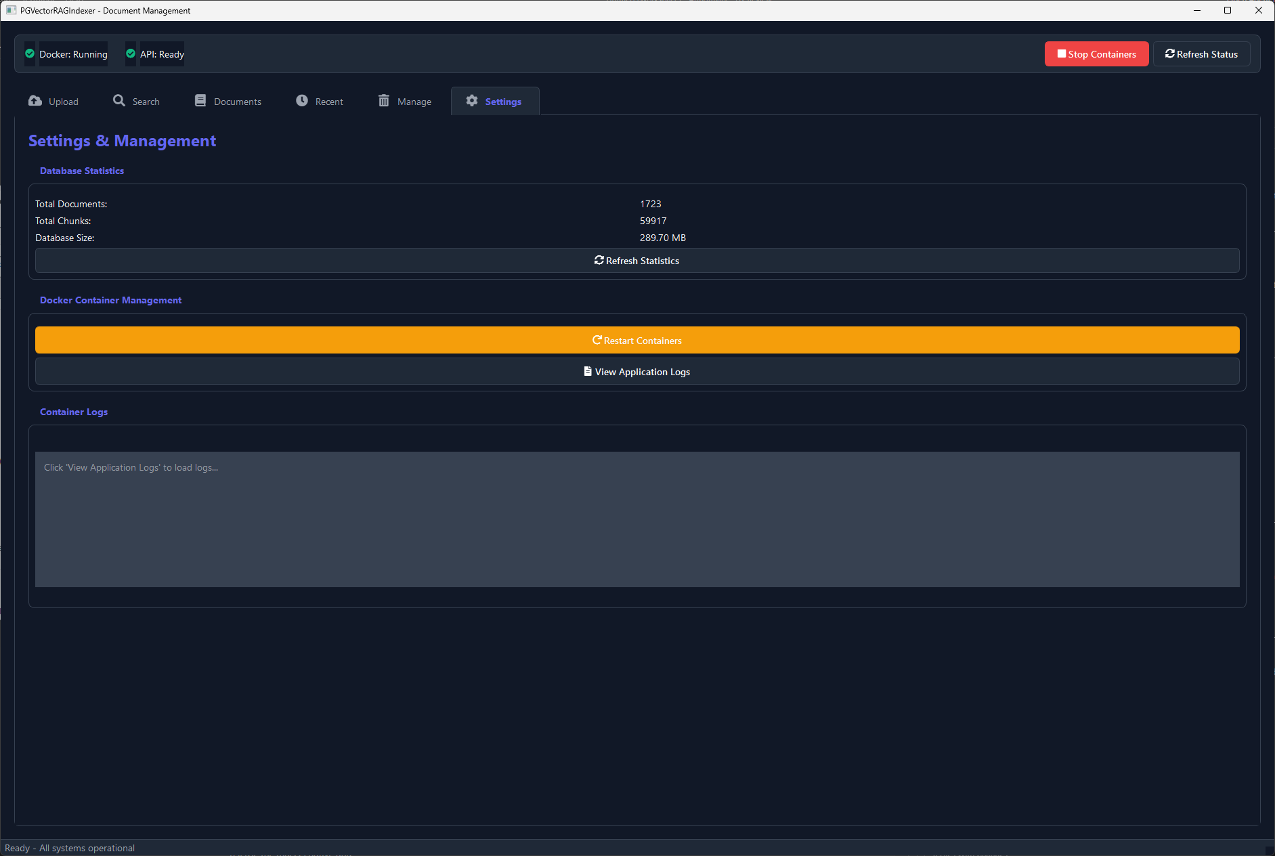Open the Documents tab

[228, 101]
